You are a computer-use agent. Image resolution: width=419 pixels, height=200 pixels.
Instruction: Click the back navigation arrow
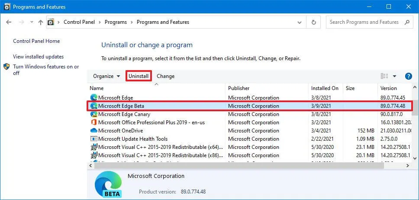point(9,22)
